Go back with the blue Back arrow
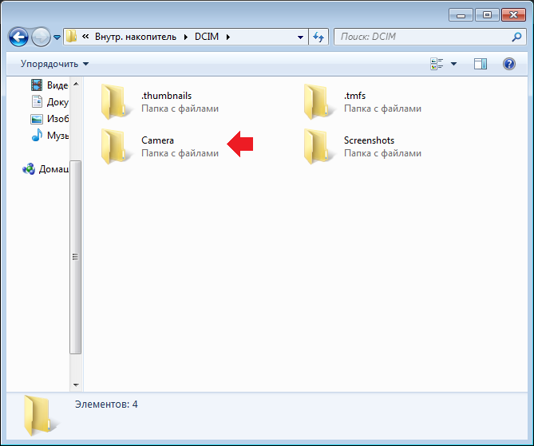The image size is (534, 446). pyautogui.click(x=18, y=37)
